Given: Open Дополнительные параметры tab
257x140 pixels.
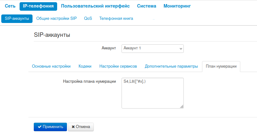Looking at the screenshot, I should (171, 66).
